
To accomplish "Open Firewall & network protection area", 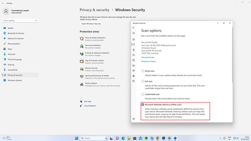I will tap(95, 54).
